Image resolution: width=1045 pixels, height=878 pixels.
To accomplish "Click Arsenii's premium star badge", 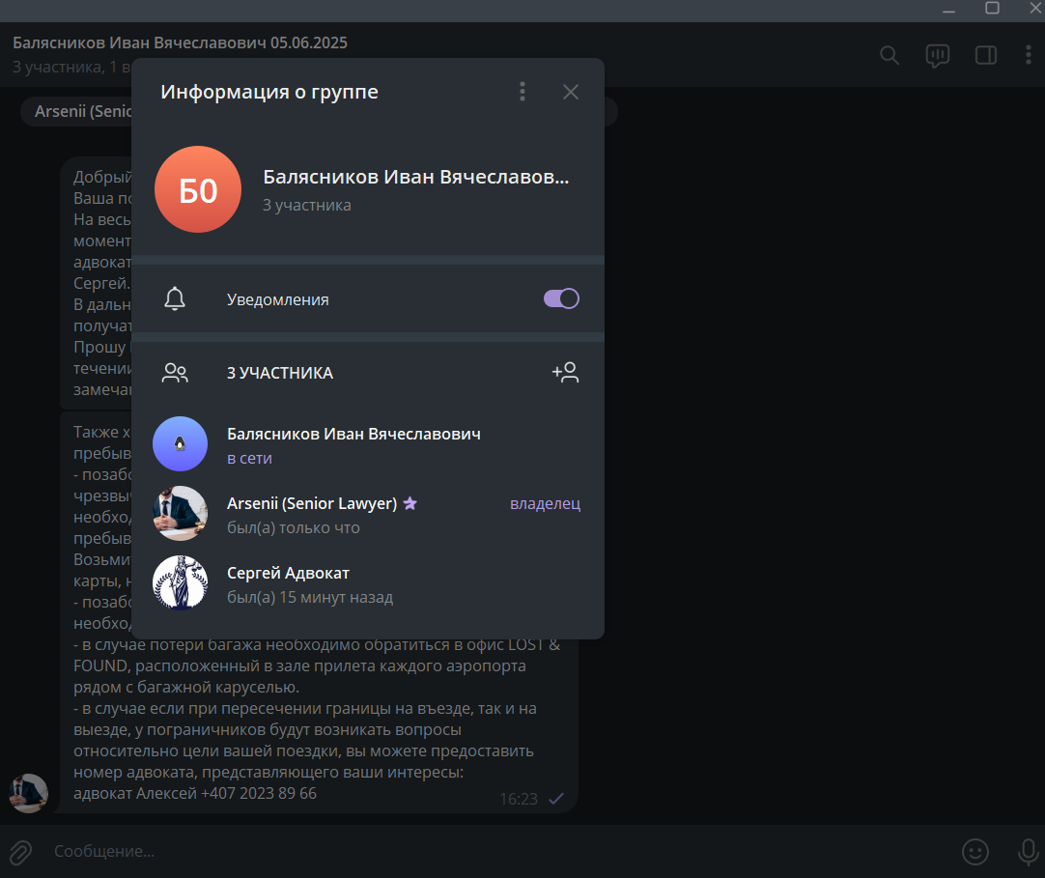I will click(410, 503).
